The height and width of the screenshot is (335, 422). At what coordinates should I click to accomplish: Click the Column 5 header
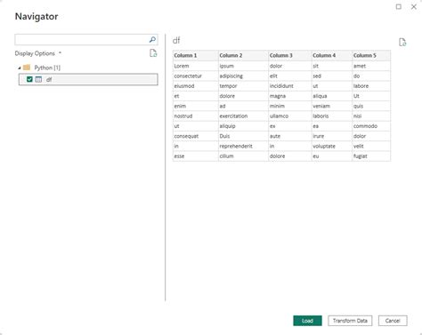click(x=371, y=56)
